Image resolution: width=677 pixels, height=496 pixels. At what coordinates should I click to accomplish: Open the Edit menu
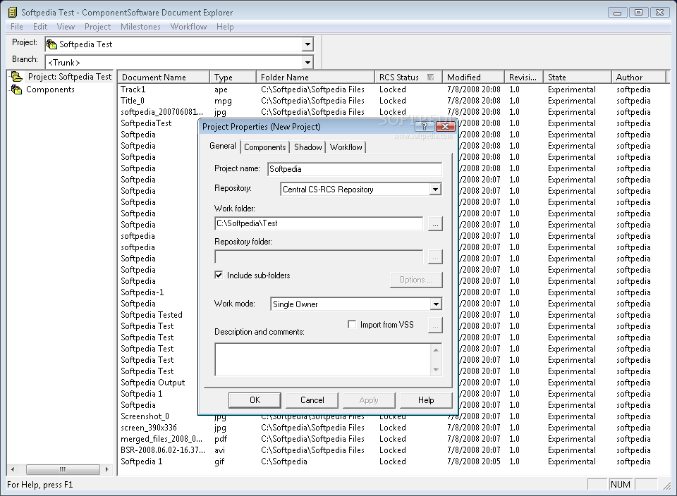(x=40, y=27)
